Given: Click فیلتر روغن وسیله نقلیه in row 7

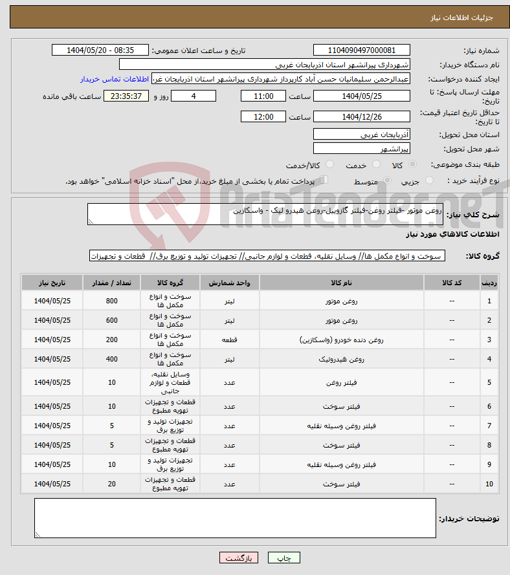Looking at the screenshot, I should tap(342, 426).
